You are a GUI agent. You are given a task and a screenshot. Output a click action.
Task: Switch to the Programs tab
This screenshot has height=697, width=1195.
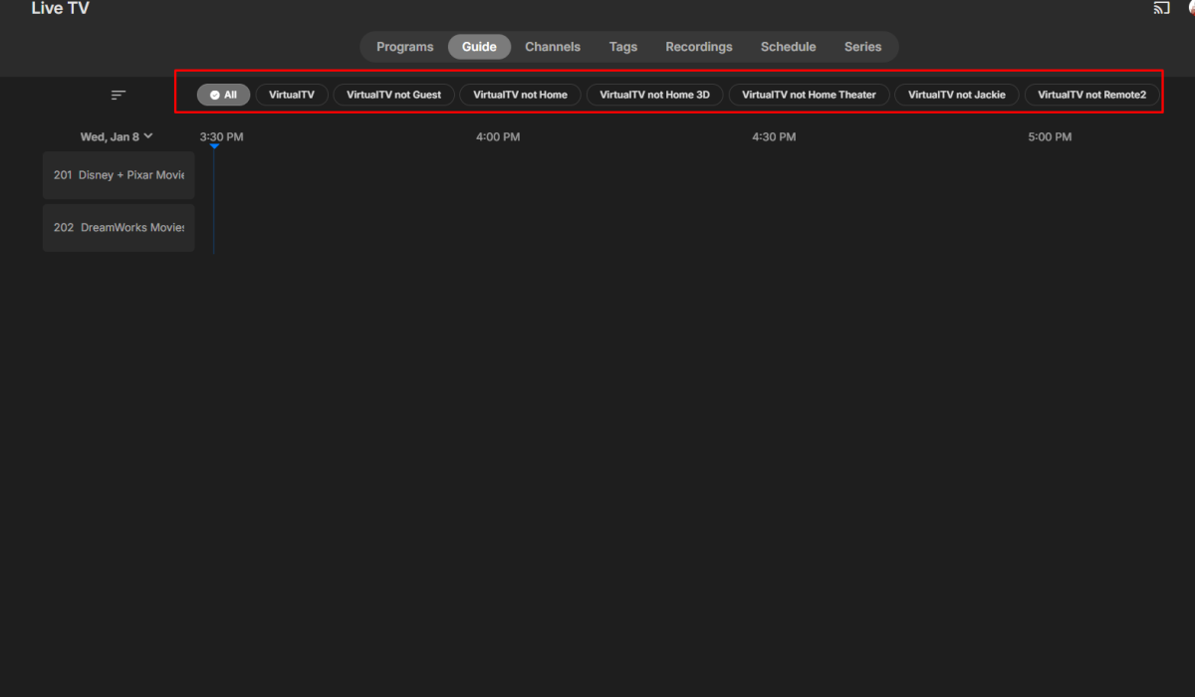click(x=405, y=47)
